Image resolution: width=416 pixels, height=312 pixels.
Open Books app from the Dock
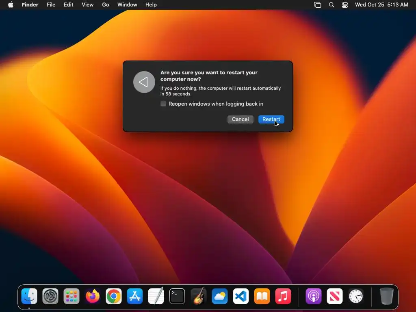click(x=262, y=296)
